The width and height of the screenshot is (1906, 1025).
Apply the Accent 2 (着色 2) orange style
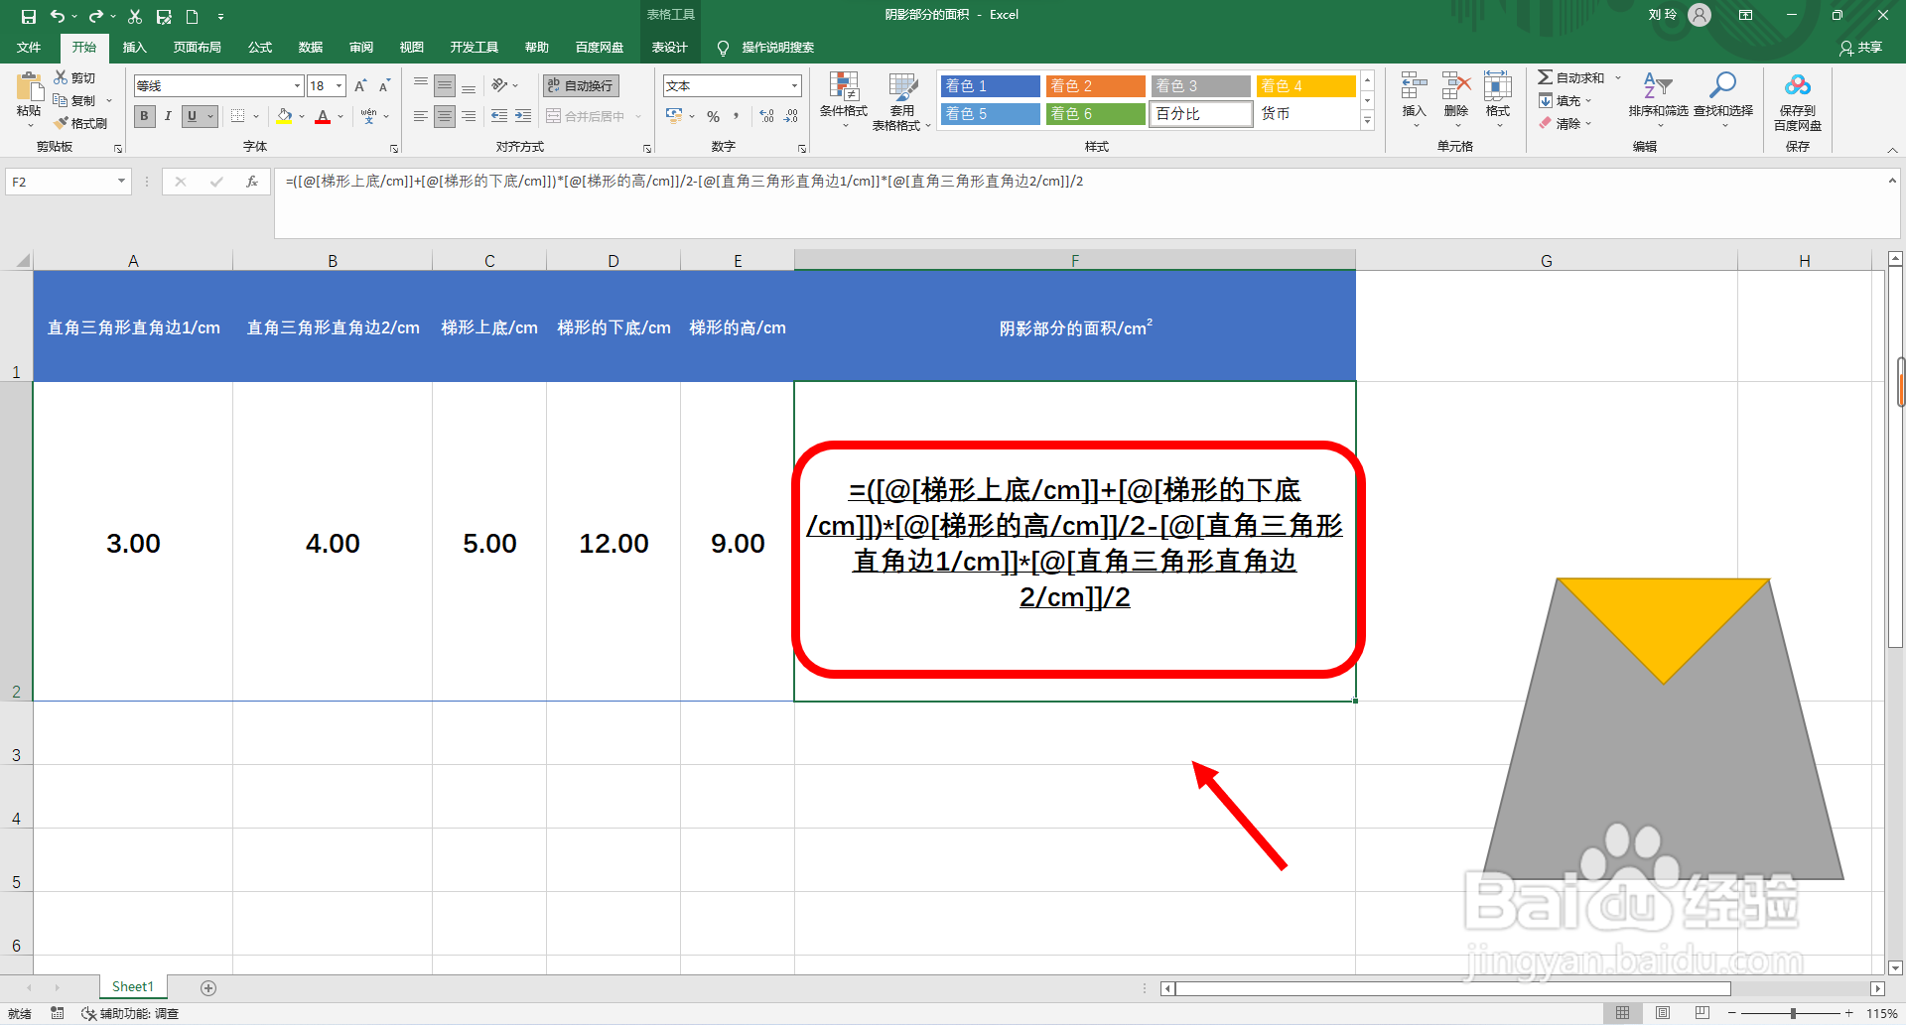[x=1095, y=86]
